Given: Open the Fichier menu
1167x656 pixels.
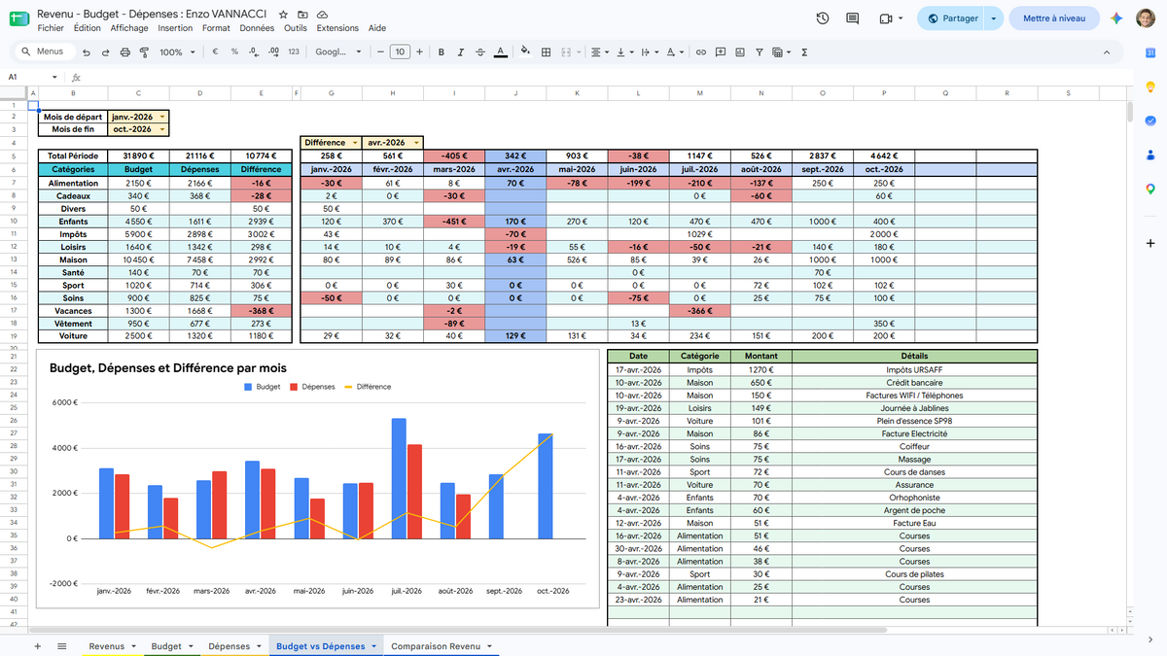Looking at the screenshot, I should pyautogui.click(x=51, y=28).
